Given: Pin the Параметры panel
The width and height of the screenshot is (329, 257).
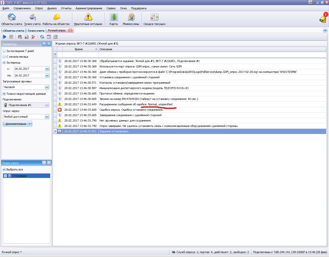Looking at the screenshot, I should (x=49, y=44).
